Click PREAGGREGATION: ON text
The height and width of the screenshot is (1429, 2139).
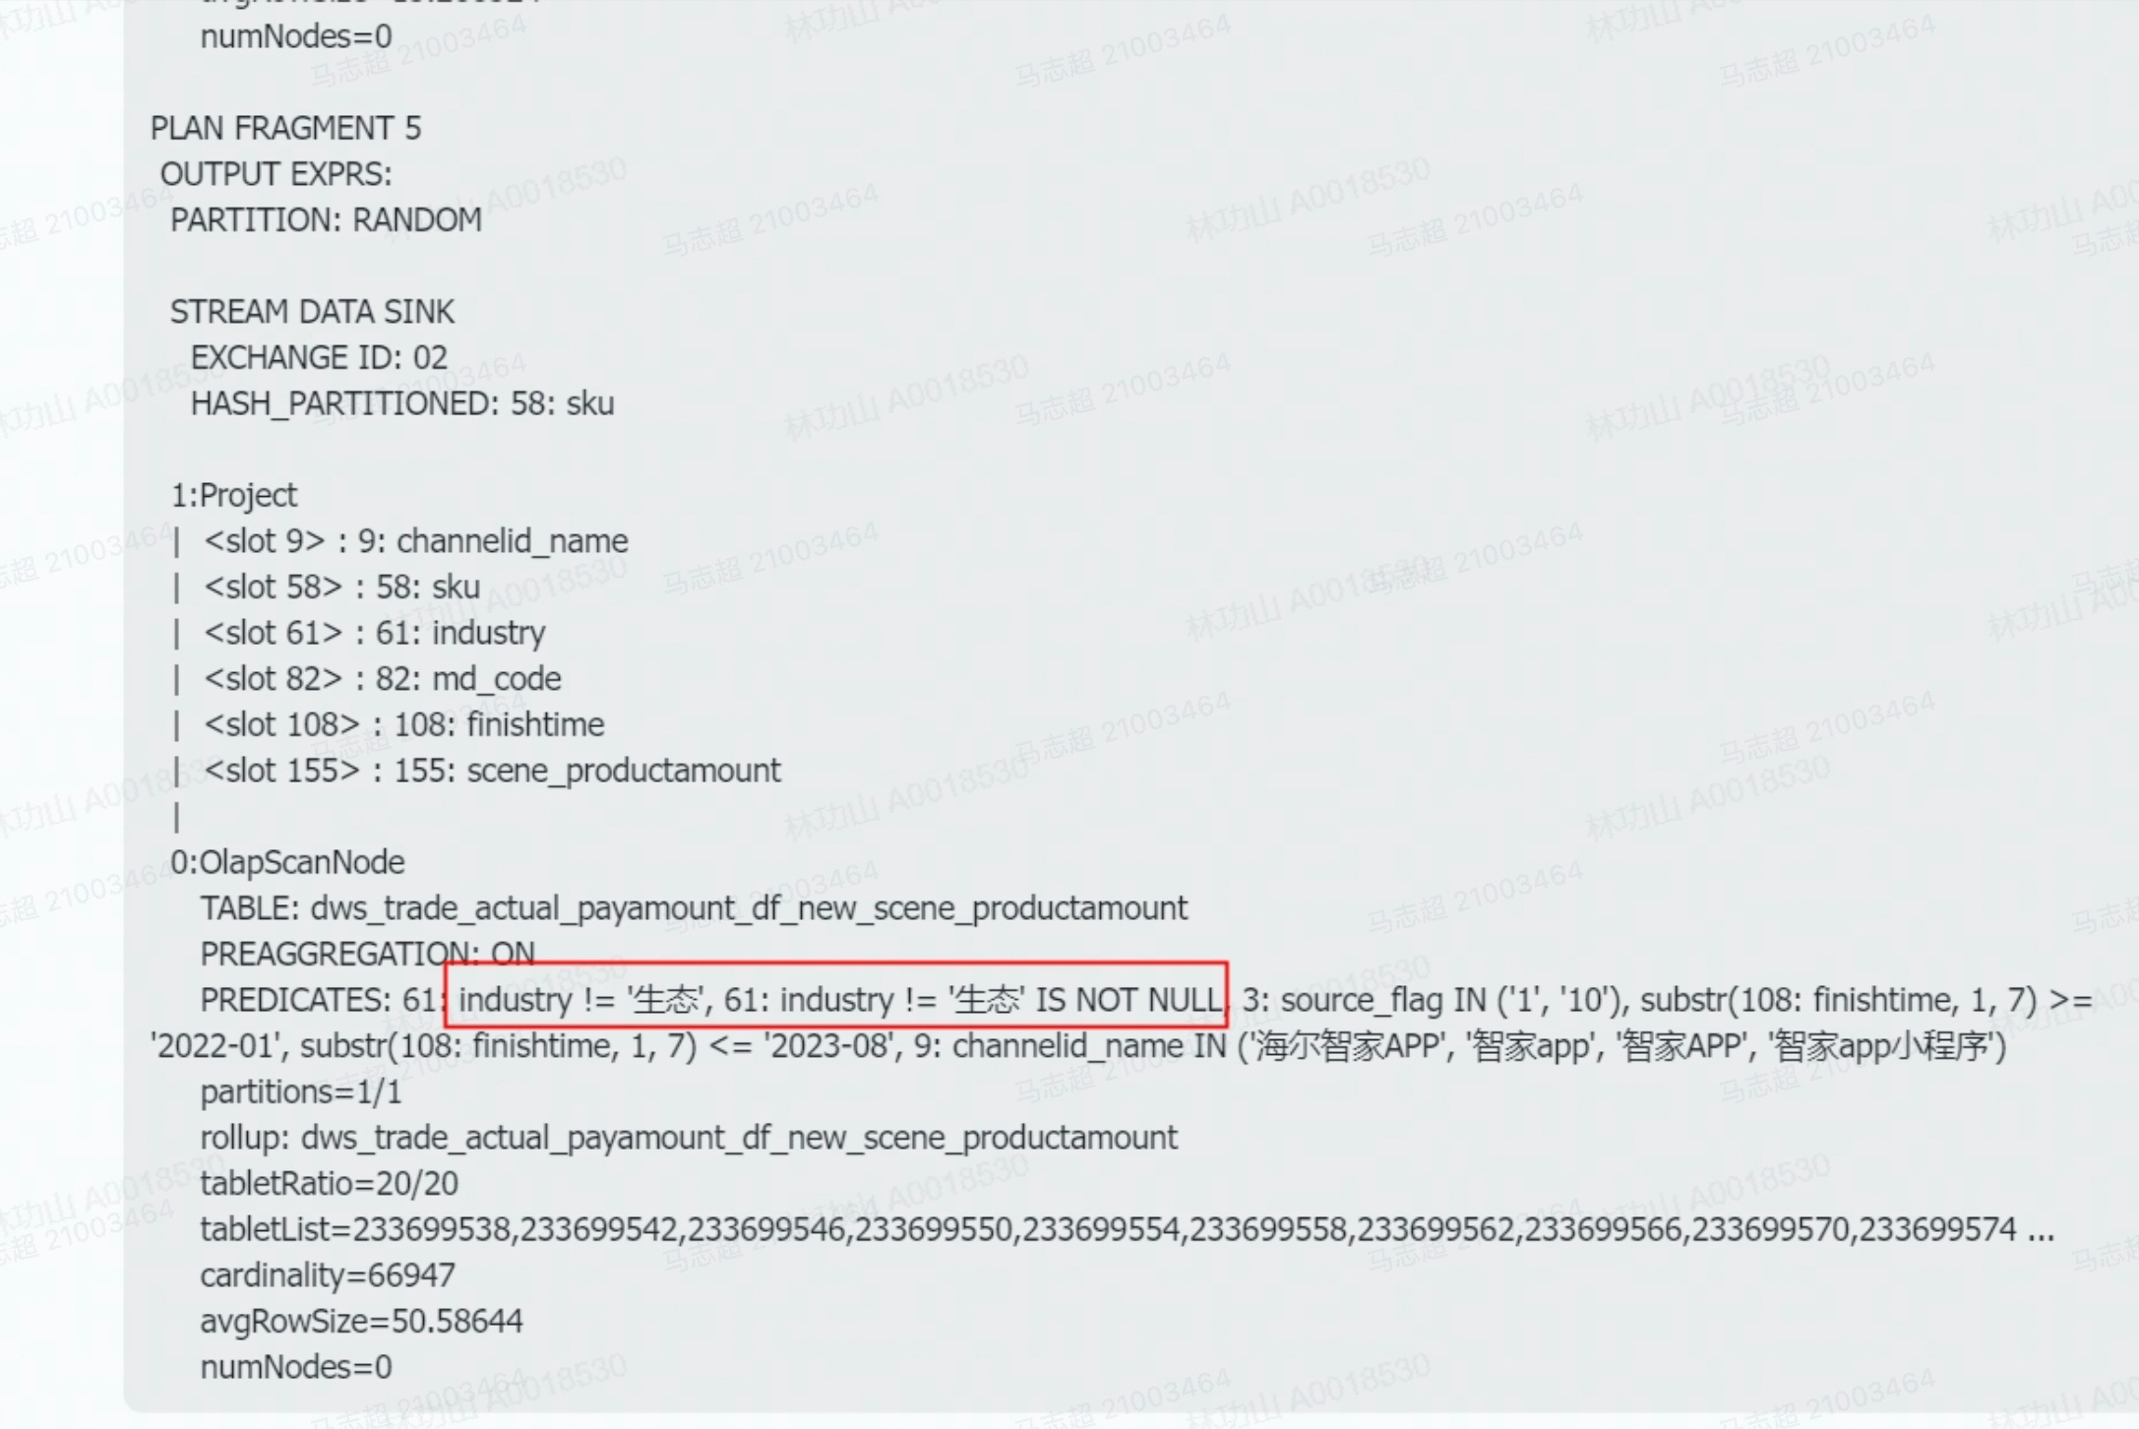point(368,955)
